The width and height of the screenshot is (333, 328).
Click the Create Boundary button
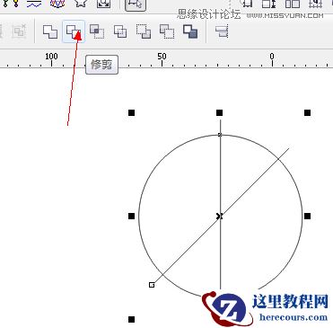click(x=190, y=31)
